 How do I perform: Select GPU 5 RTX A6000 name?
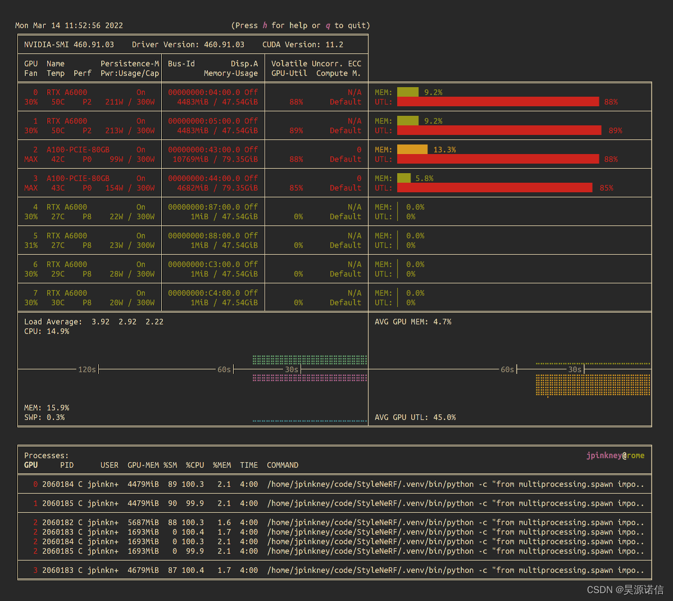pyautogui.click(x=66, y=236)
